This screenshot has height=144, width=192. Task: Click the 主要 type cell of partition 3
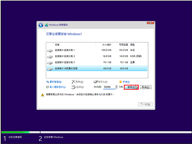(132, 62)
